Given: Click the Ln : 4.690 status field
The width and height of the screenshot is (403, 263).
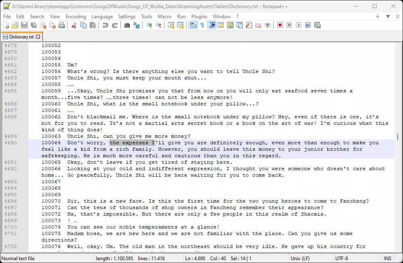Looking at the screenshot, I should (x=195, y=259).
